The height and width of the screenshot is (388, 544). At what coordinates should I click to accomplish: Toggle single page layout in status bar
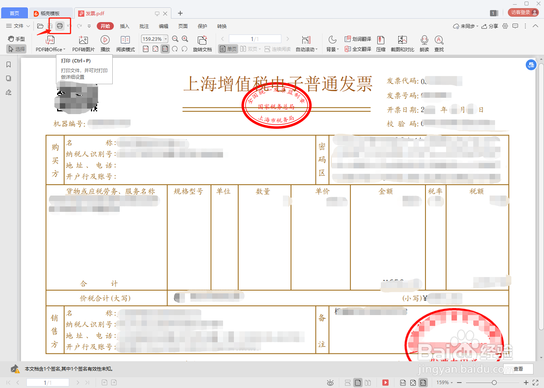point(358,383)
